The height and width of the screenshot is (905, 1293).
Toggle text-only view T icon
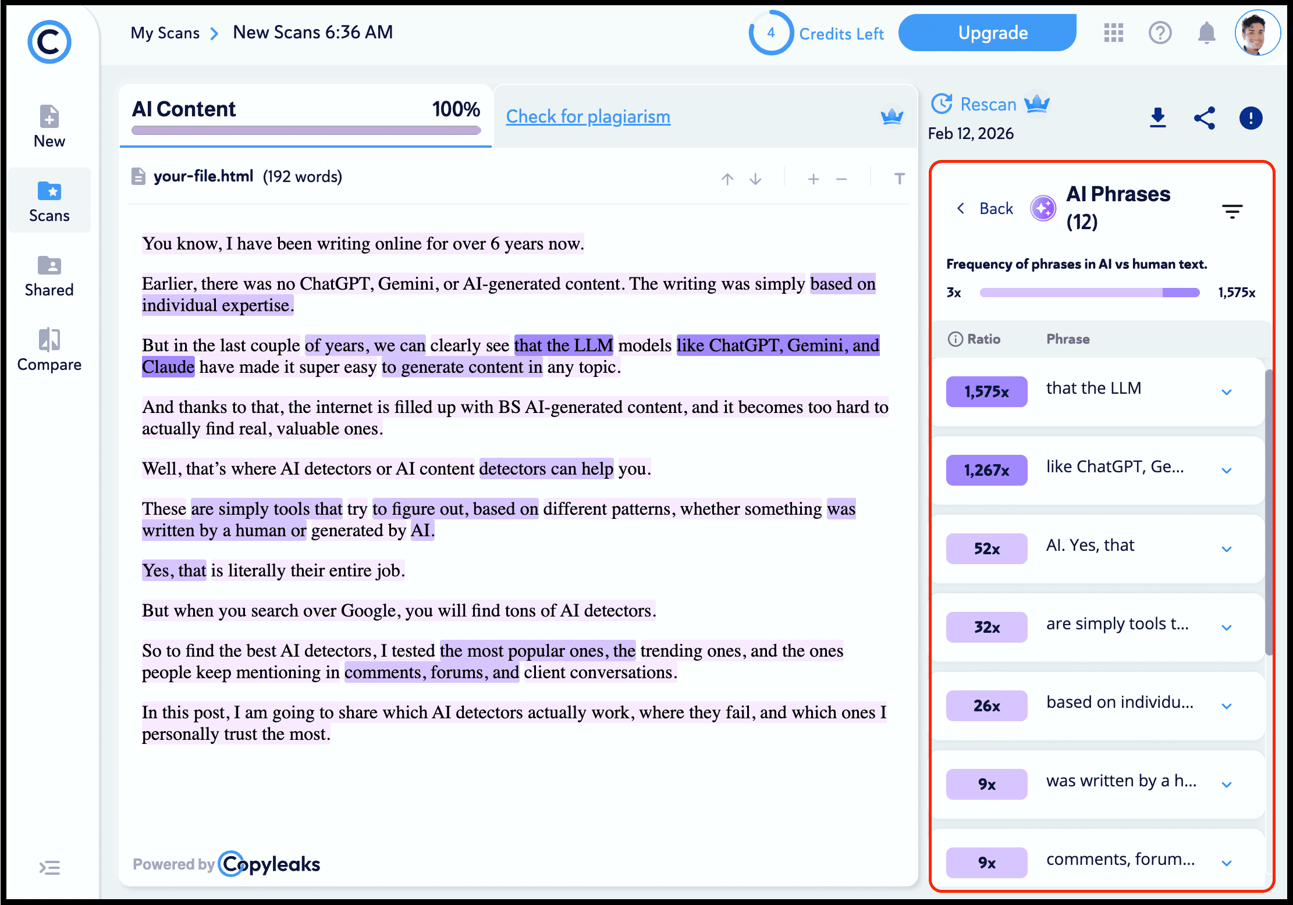(x=900, y=179)
